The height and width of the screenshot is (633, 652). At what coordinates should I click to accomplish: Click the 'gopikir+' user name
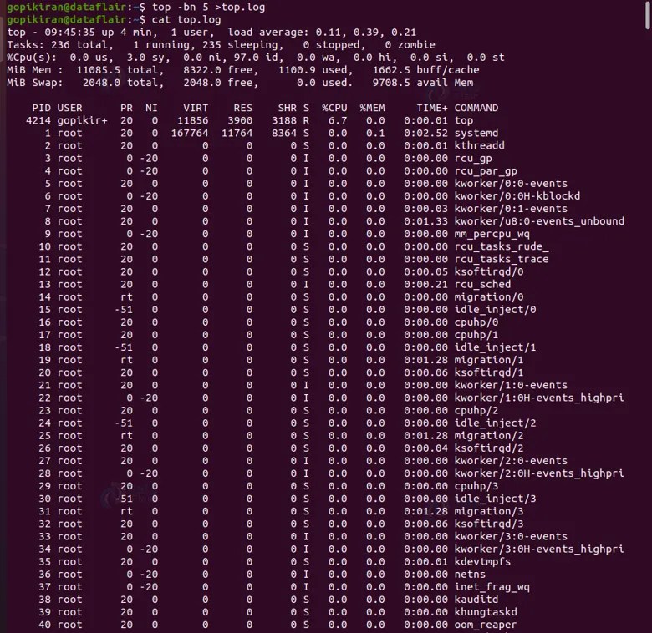click(82, 121)
